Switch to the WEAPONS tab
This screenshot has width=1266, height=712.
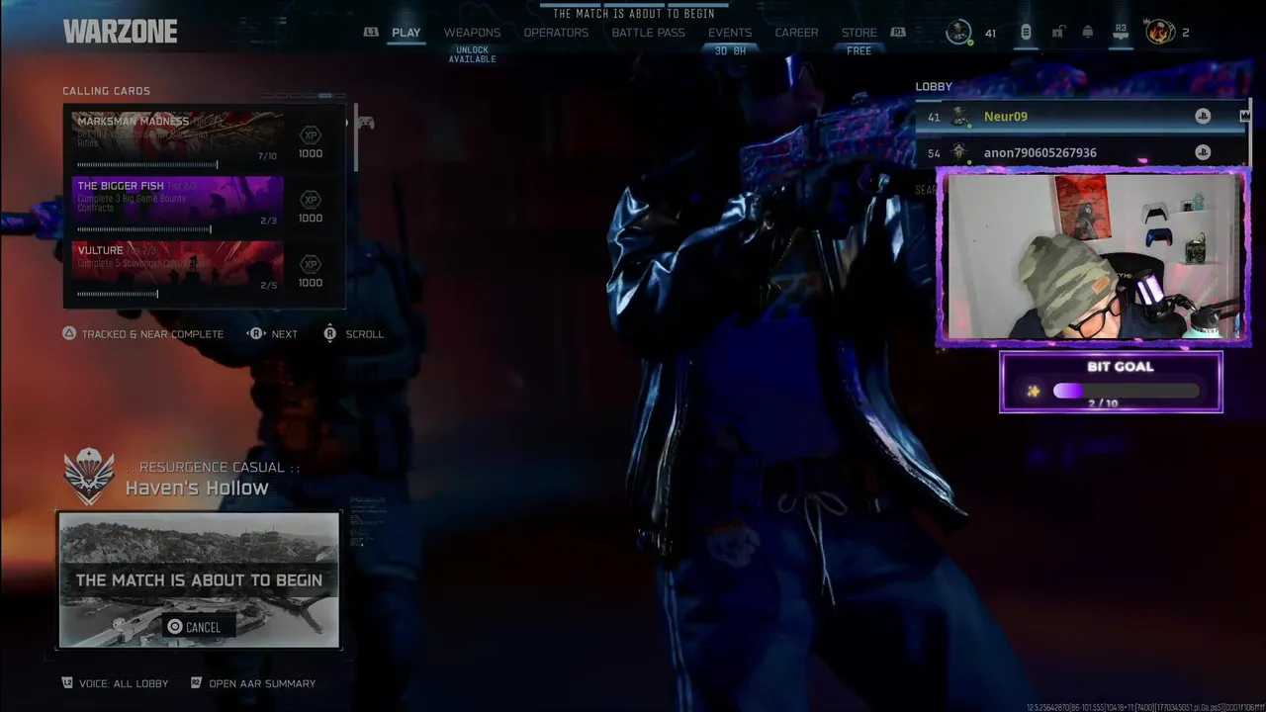472,33
